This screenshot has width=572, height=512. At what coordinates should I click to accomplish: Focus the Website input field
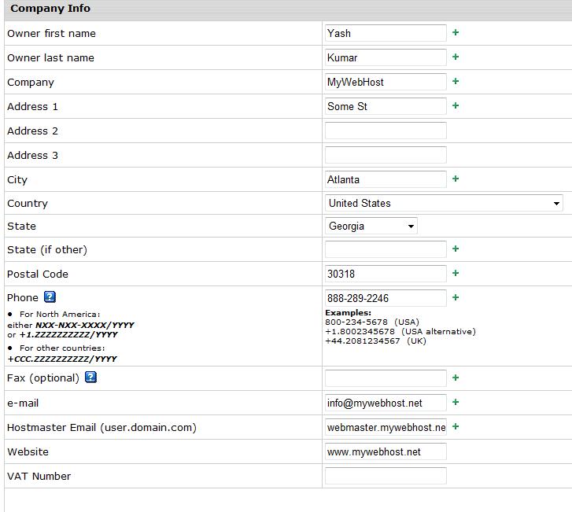coord(386,451)
